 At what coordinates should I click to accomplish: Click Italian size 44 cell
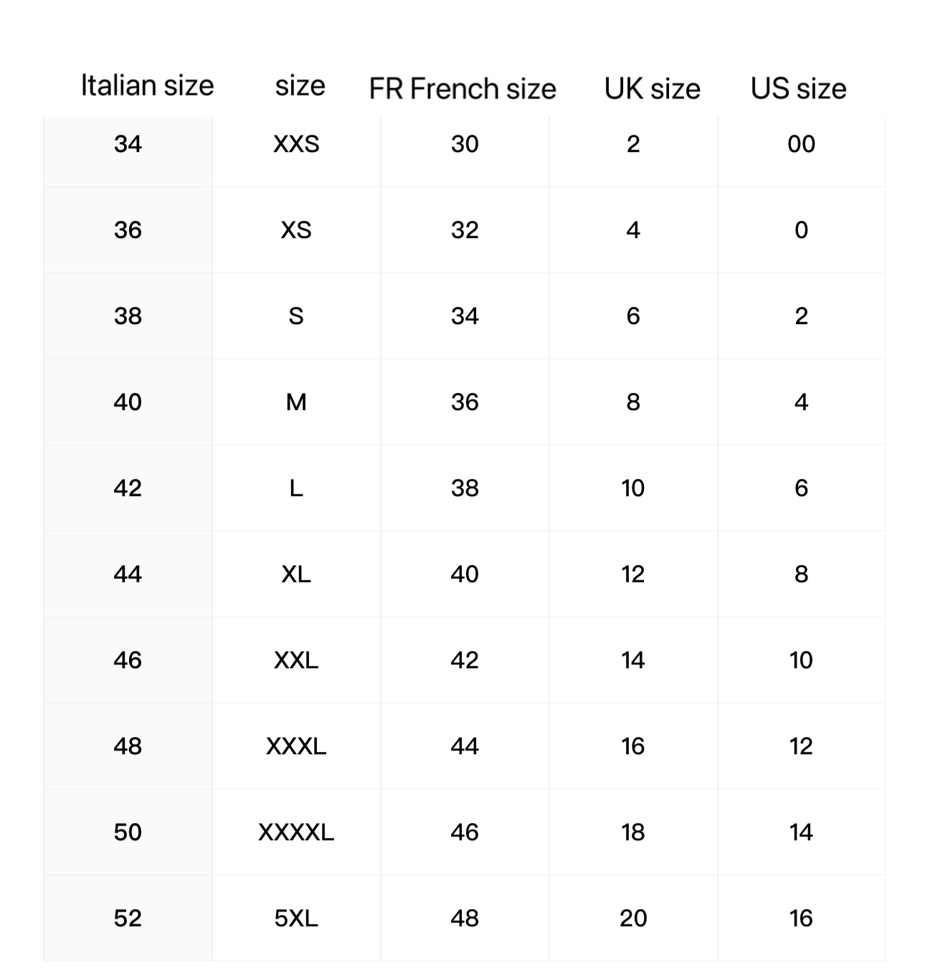coord(128,574)
